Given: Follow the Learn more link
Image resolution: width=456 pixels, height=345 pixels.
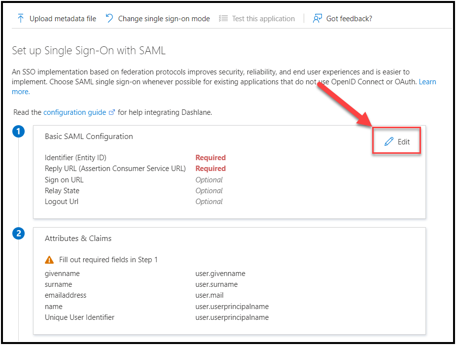Looking at the screenshot, I should point(427,82).
